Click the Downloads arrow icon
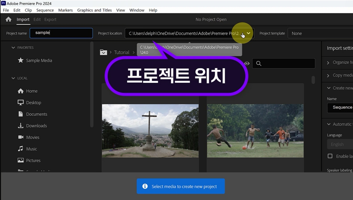Viewport: 353px width, 200px height. point(21,125)
